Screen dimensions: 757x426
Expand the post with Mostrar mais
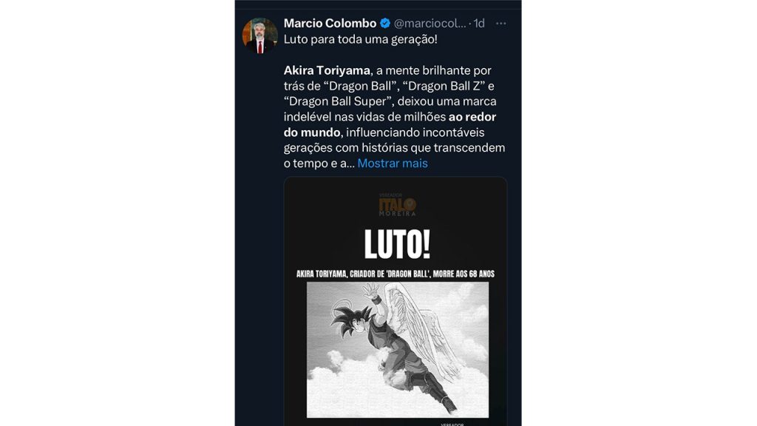point(392,163)
